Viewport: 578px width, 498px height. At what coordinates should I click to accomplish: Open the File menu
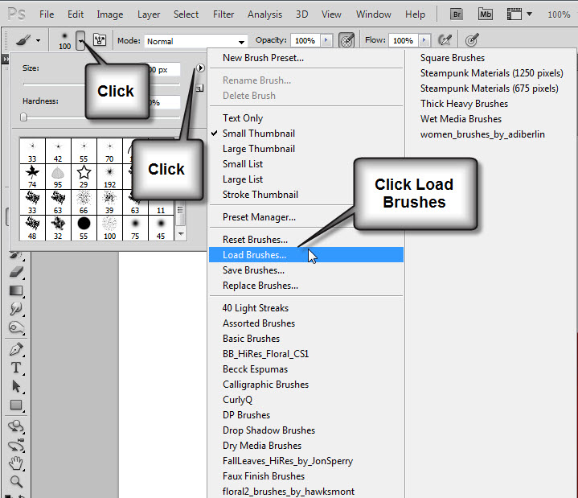point(47,14)
